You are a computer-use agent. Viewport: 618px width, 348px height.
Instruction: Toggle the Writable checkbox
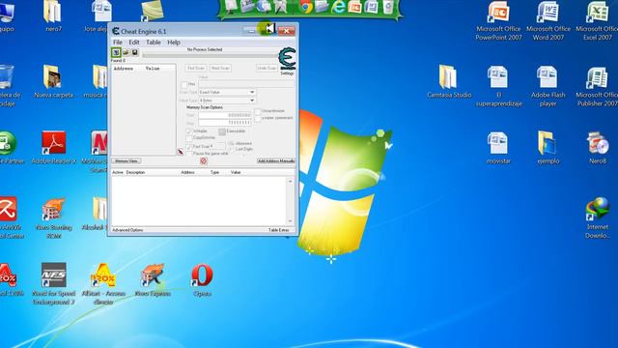pos(189,131)
